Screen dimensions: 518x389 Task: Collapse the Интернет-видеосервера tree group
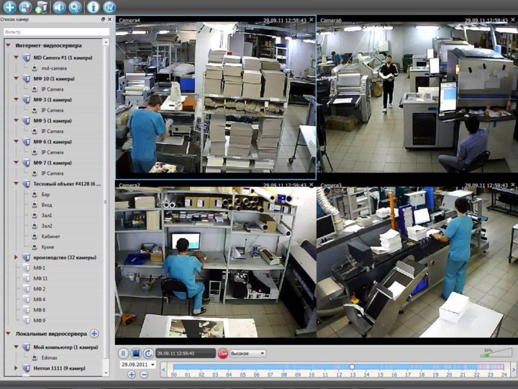(8, 45)
